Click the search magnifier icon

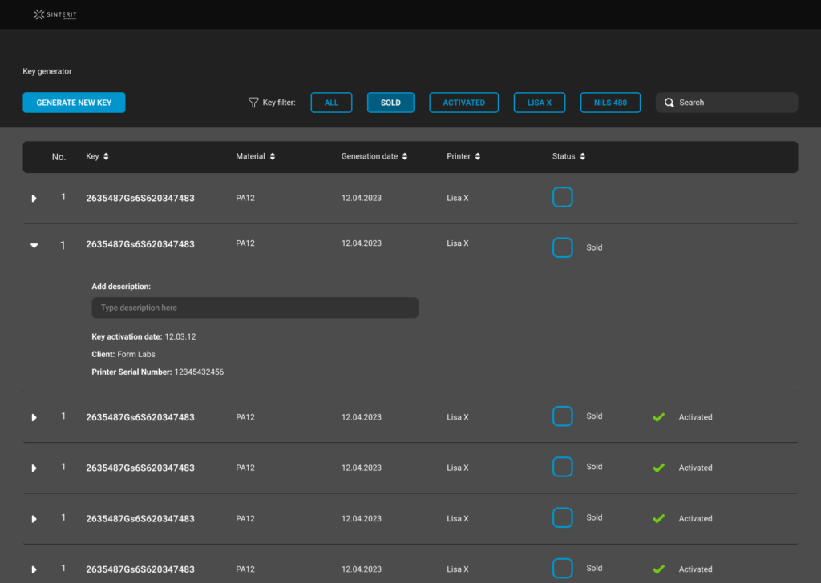pyautogui.click(x=669, y=103)
